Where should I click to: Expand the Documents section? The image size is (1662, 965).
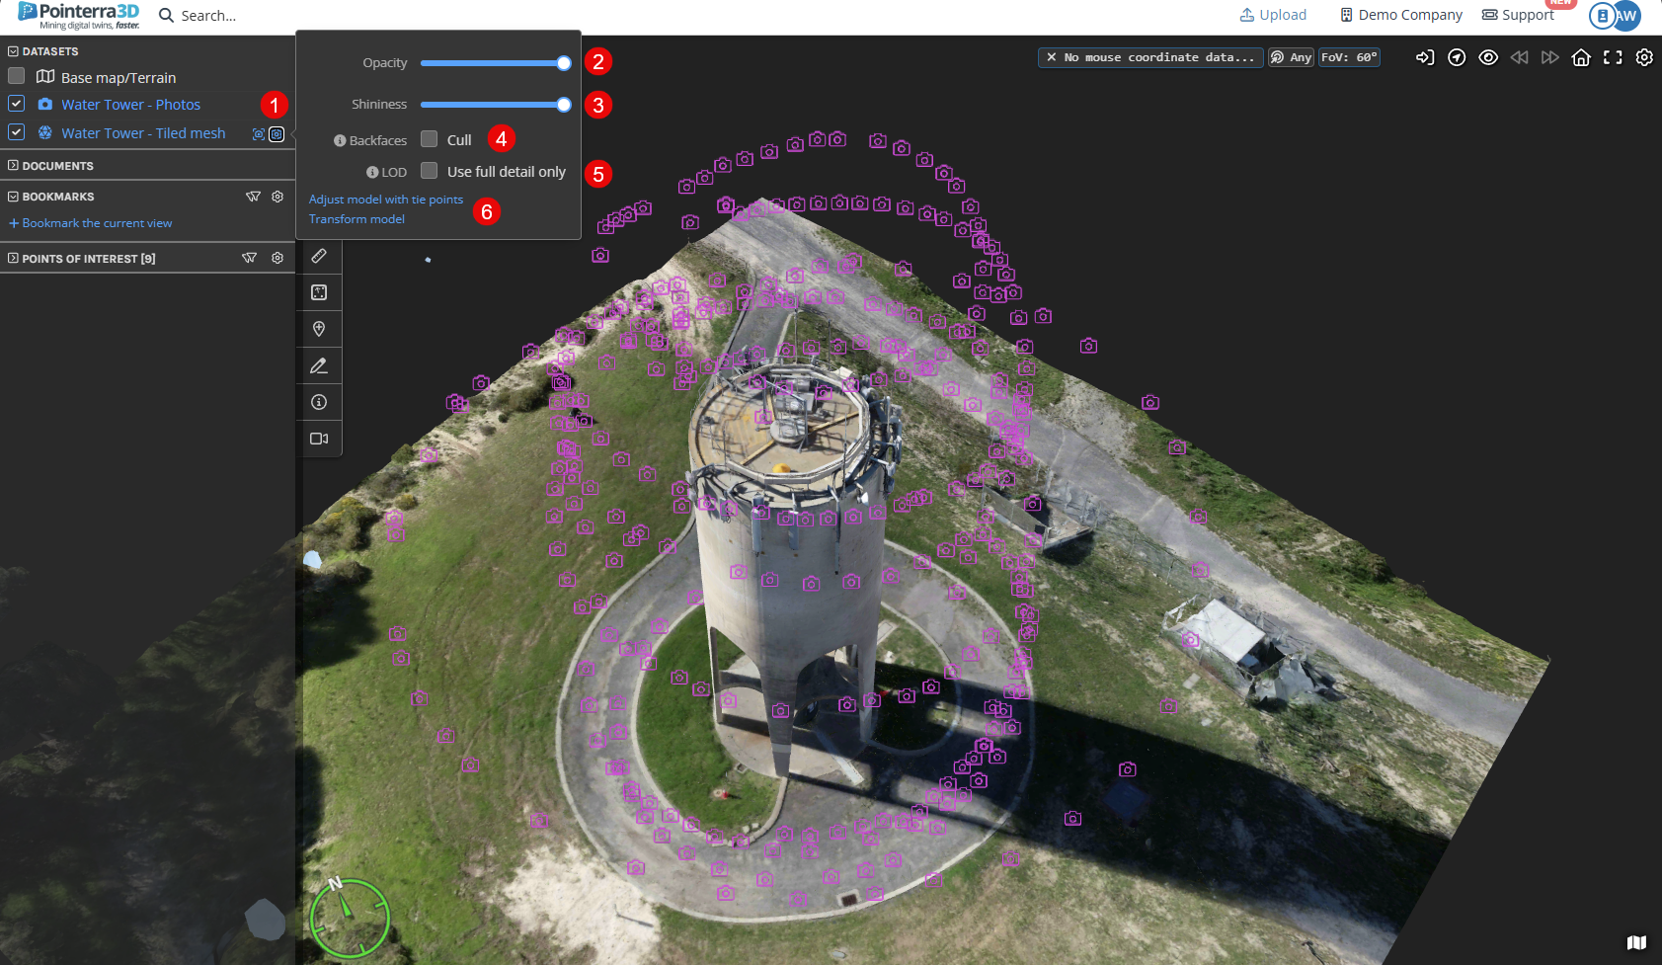tap(13, 166)
